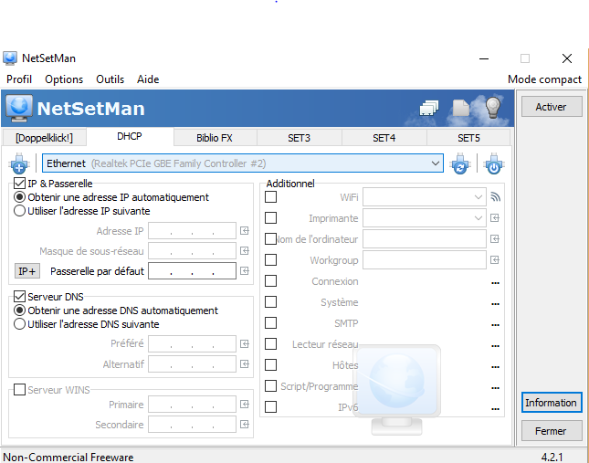589x463 pixels.
Task: Click the Non-Commercial Freeware status text
Action: tap(68, 457)
